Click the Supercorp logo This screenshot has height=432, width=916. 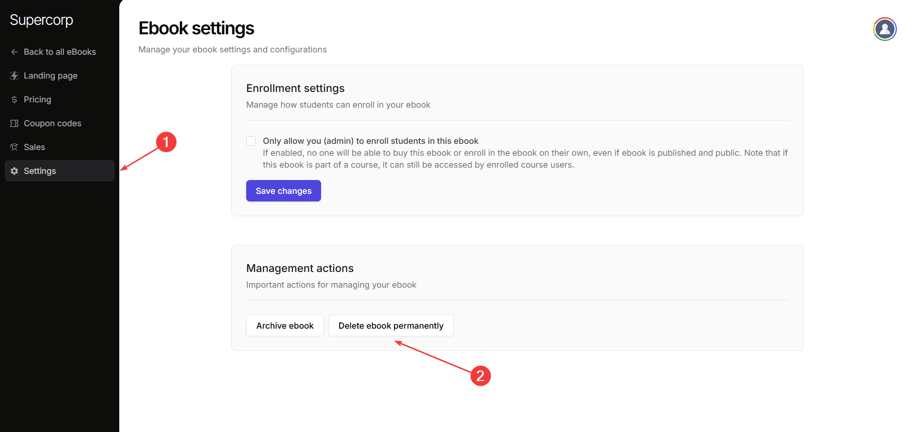pyautogui.click(x=42, y=20)
